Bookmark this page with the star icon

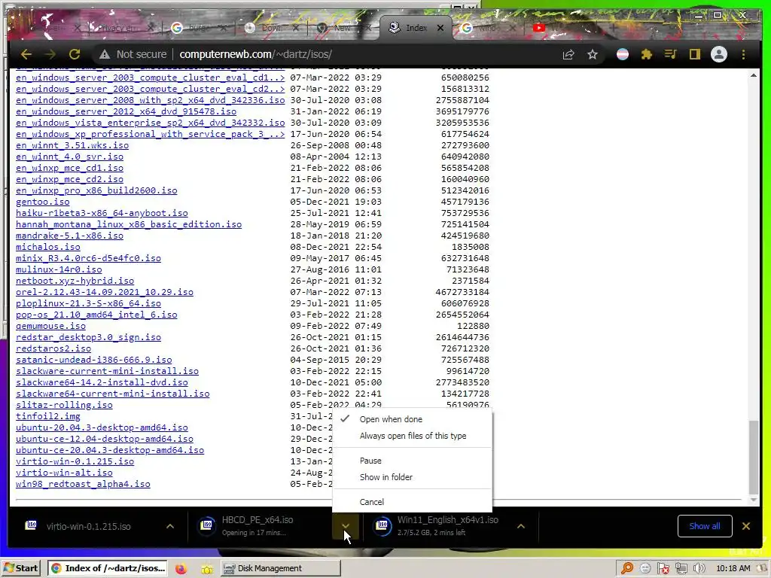(593, 54)
